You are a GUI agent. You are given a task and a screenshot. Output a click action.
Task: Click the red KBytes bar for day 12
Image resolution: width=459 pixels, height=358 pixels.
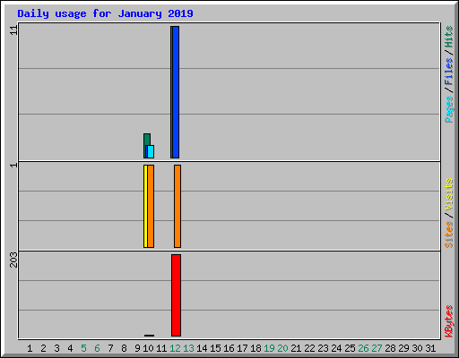click(176, 295)
